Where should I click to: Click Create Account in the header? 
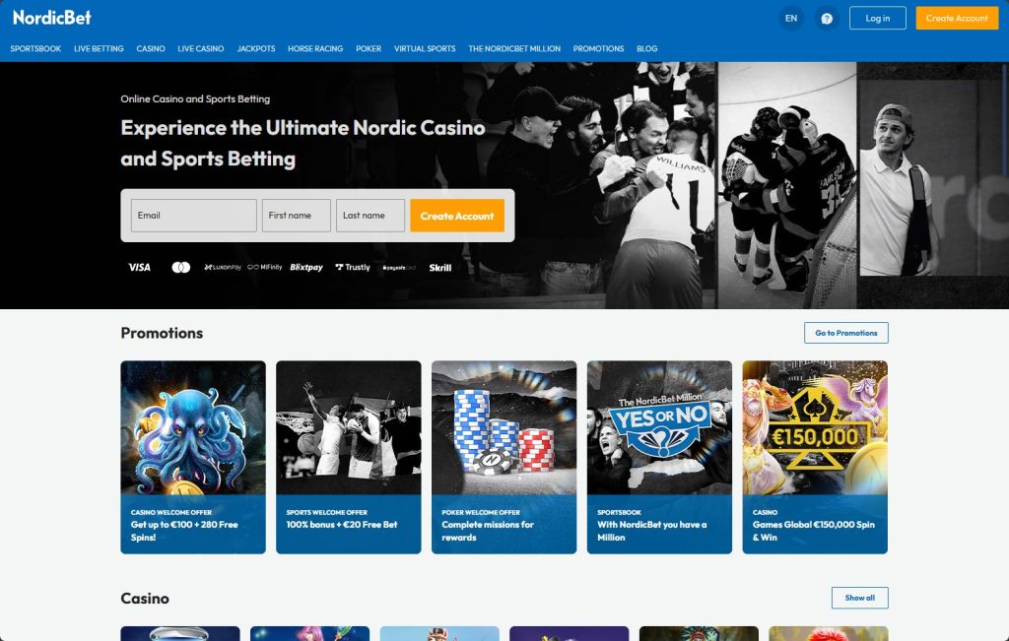(957, 18)
